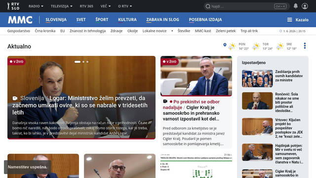Viewport: 316px width, 178px height.
Task: Open the voting chart article image
Action: click(196, 166)
